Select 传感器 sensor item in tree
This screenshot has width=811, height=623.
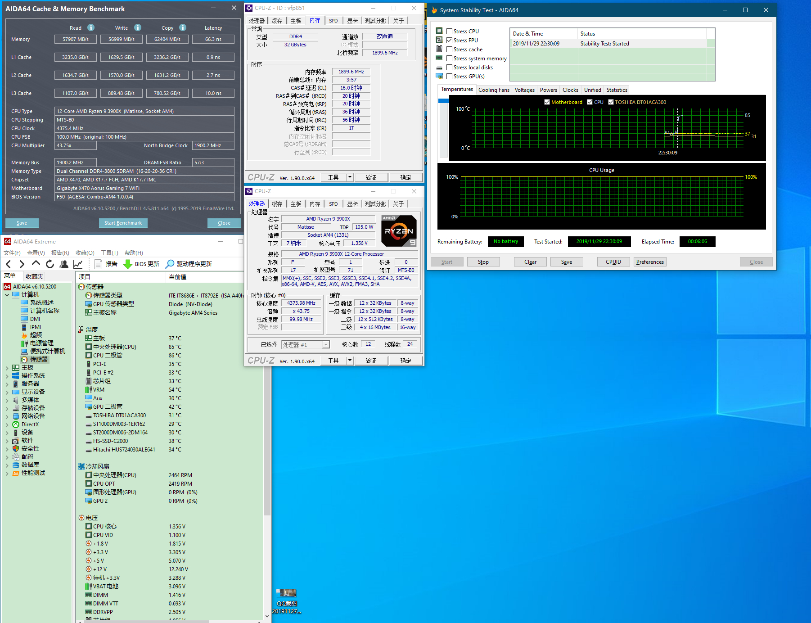pyautogui.click(x=39, y=359)
